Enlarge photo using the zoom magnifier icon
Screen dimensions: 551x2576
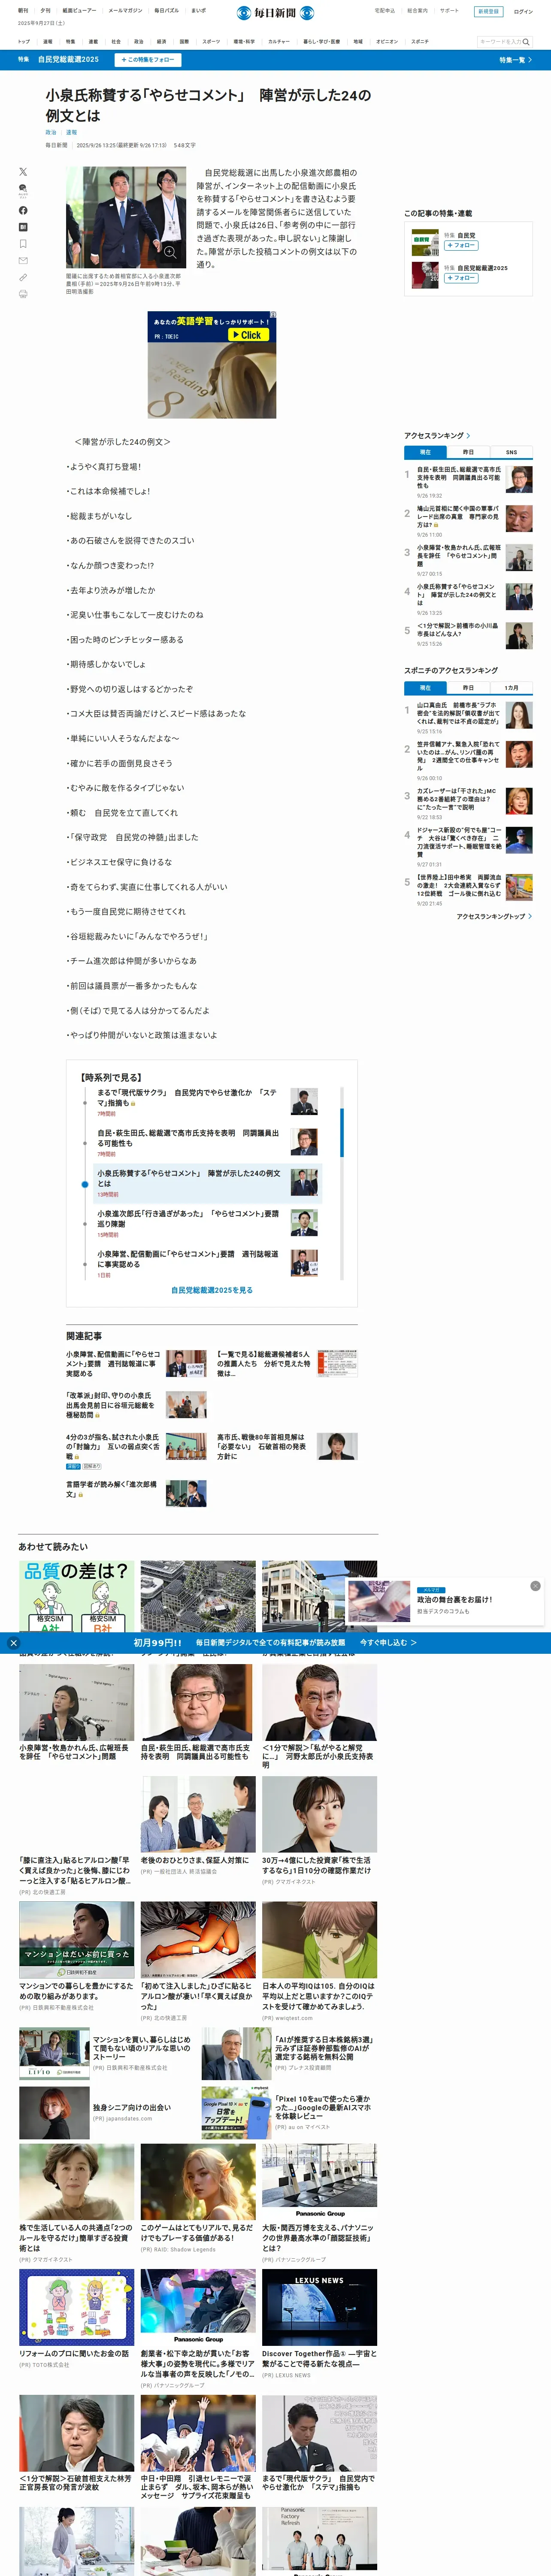[170, 253]
